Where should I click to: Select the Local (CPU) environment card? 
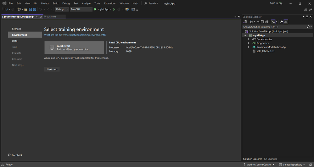(74, 47)
